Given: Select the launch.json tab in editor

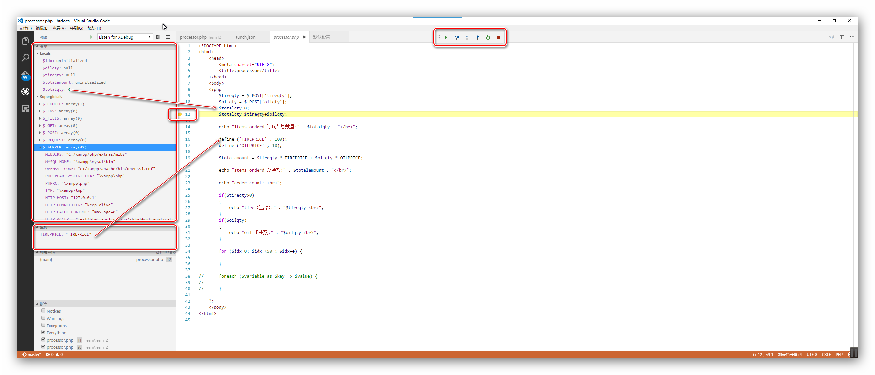Looking at the screenshot, I should 244,37.
